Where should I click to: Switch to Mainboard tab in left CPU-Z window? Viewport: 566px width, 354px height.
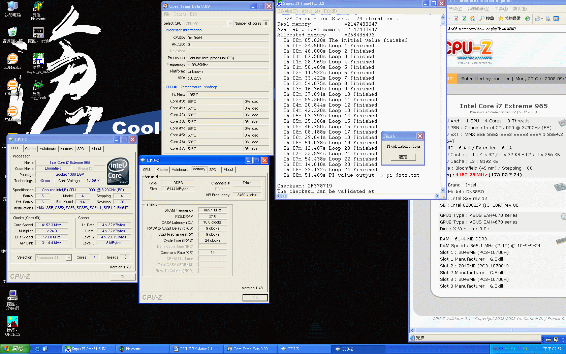click(x=48, y=149)
